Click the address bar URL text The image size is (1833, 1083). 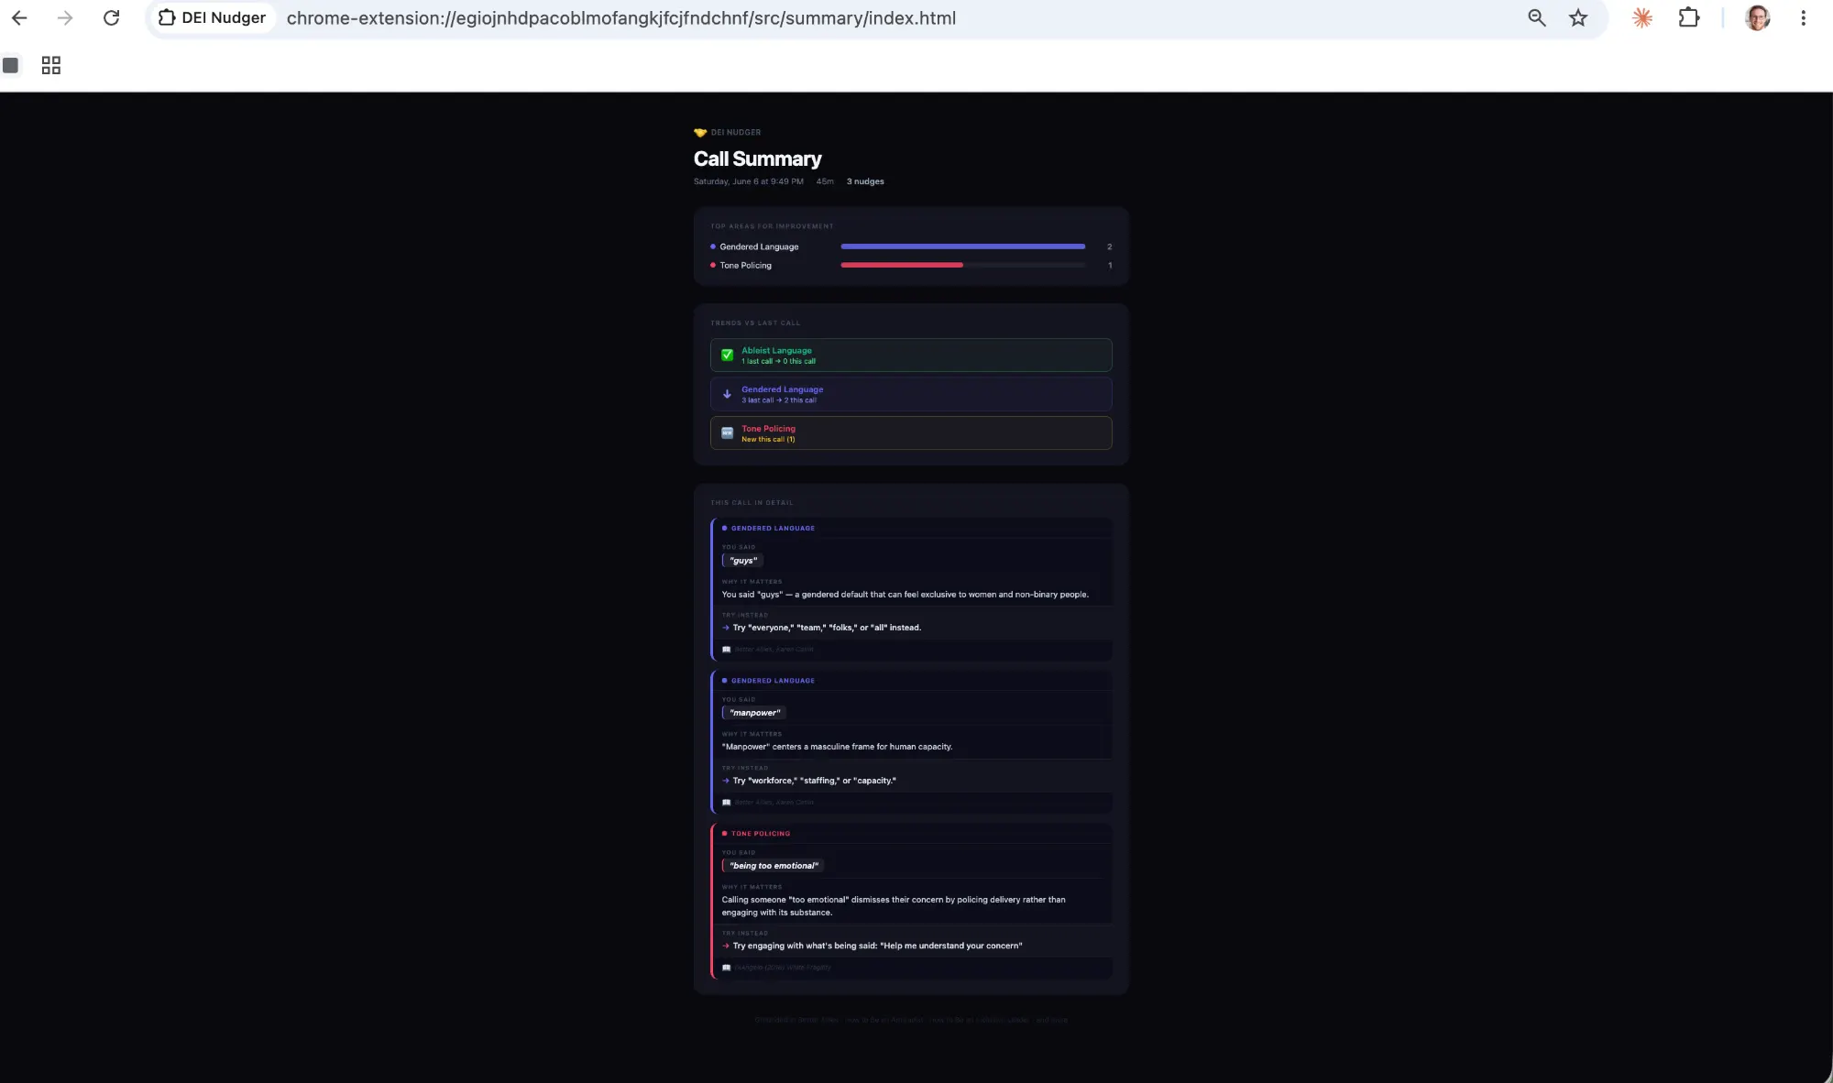(x=620, y=18)
